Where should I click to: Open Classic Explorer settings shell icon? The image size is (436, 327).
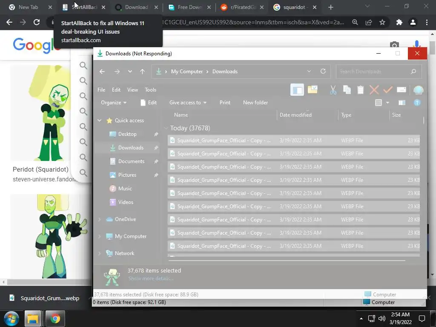click(x=418, y=90)
